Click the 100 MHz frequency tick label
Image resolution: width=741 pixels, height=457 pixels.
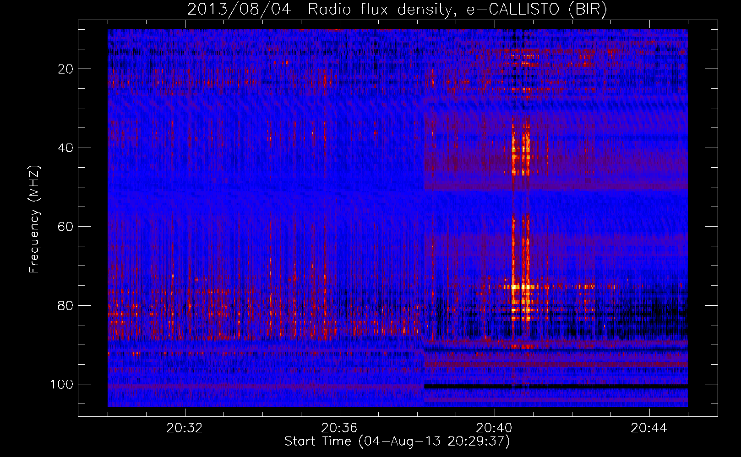point(62,384)
